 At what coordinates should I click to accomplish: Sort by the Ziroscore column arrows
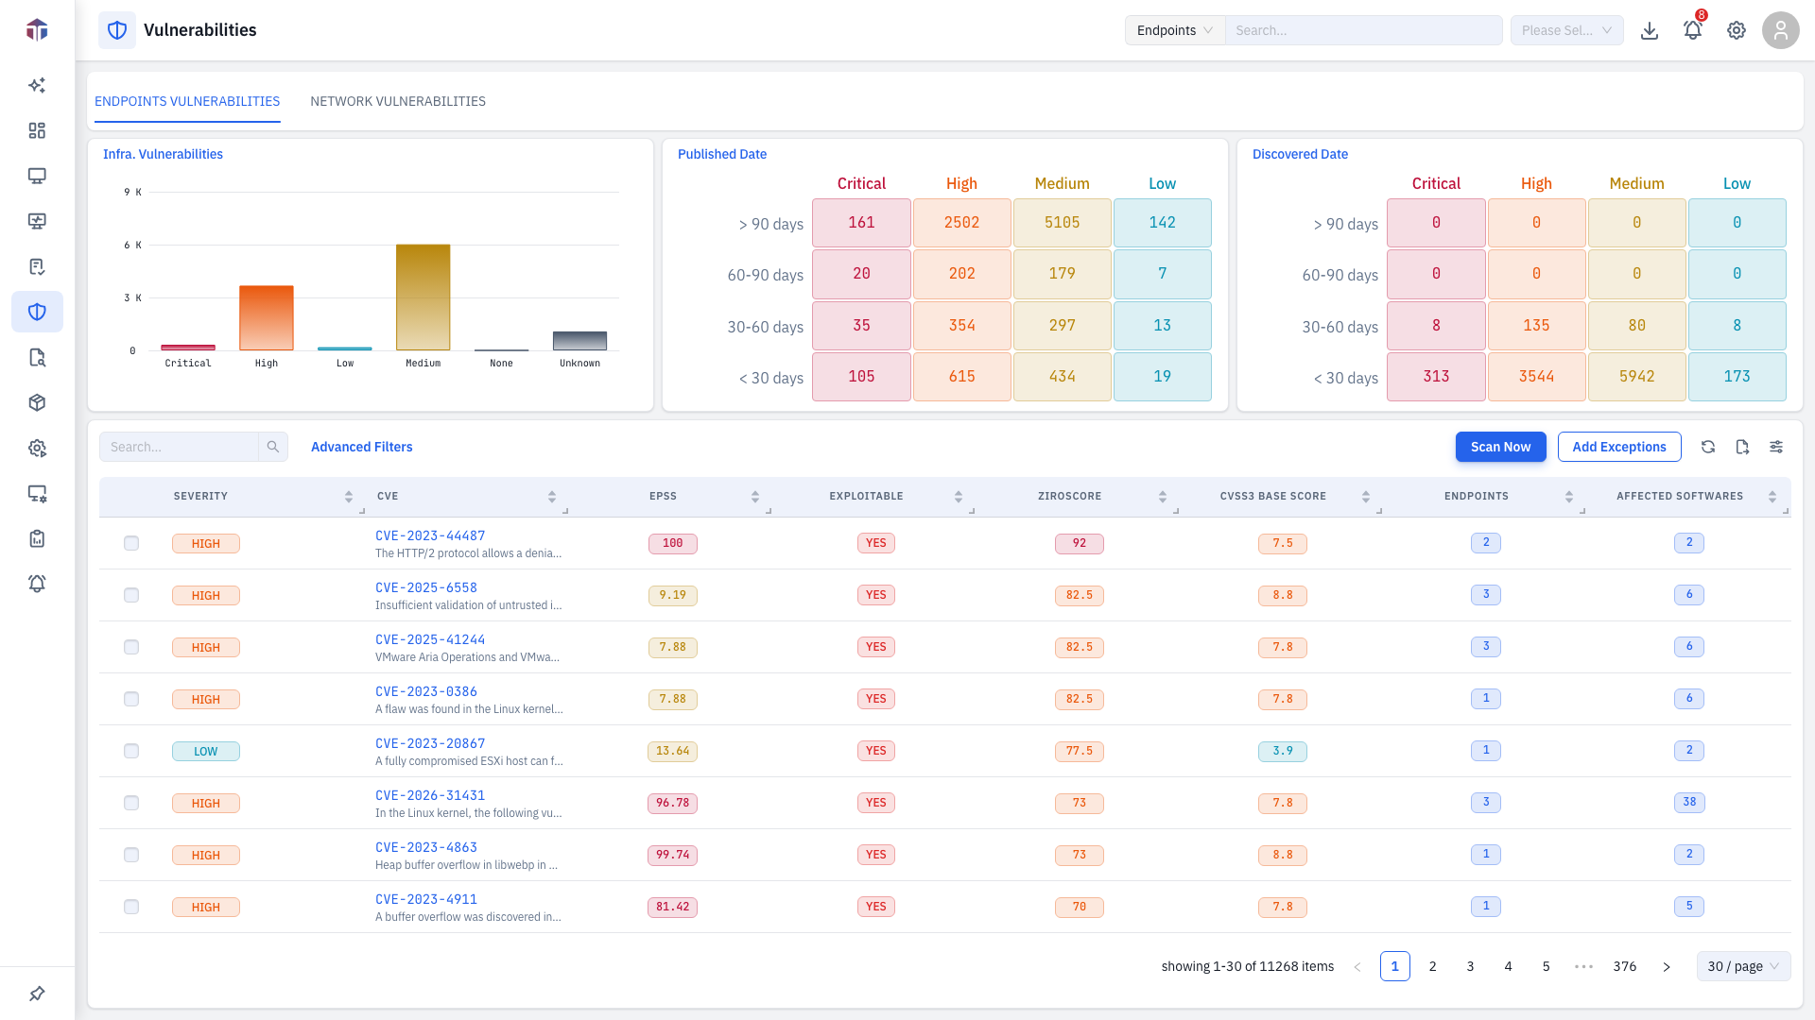[x=1163, y=497]
